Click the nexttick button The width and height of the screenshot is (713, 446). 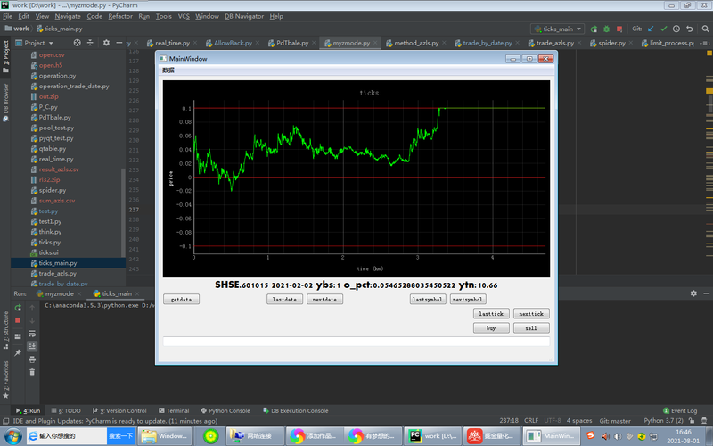531,314
